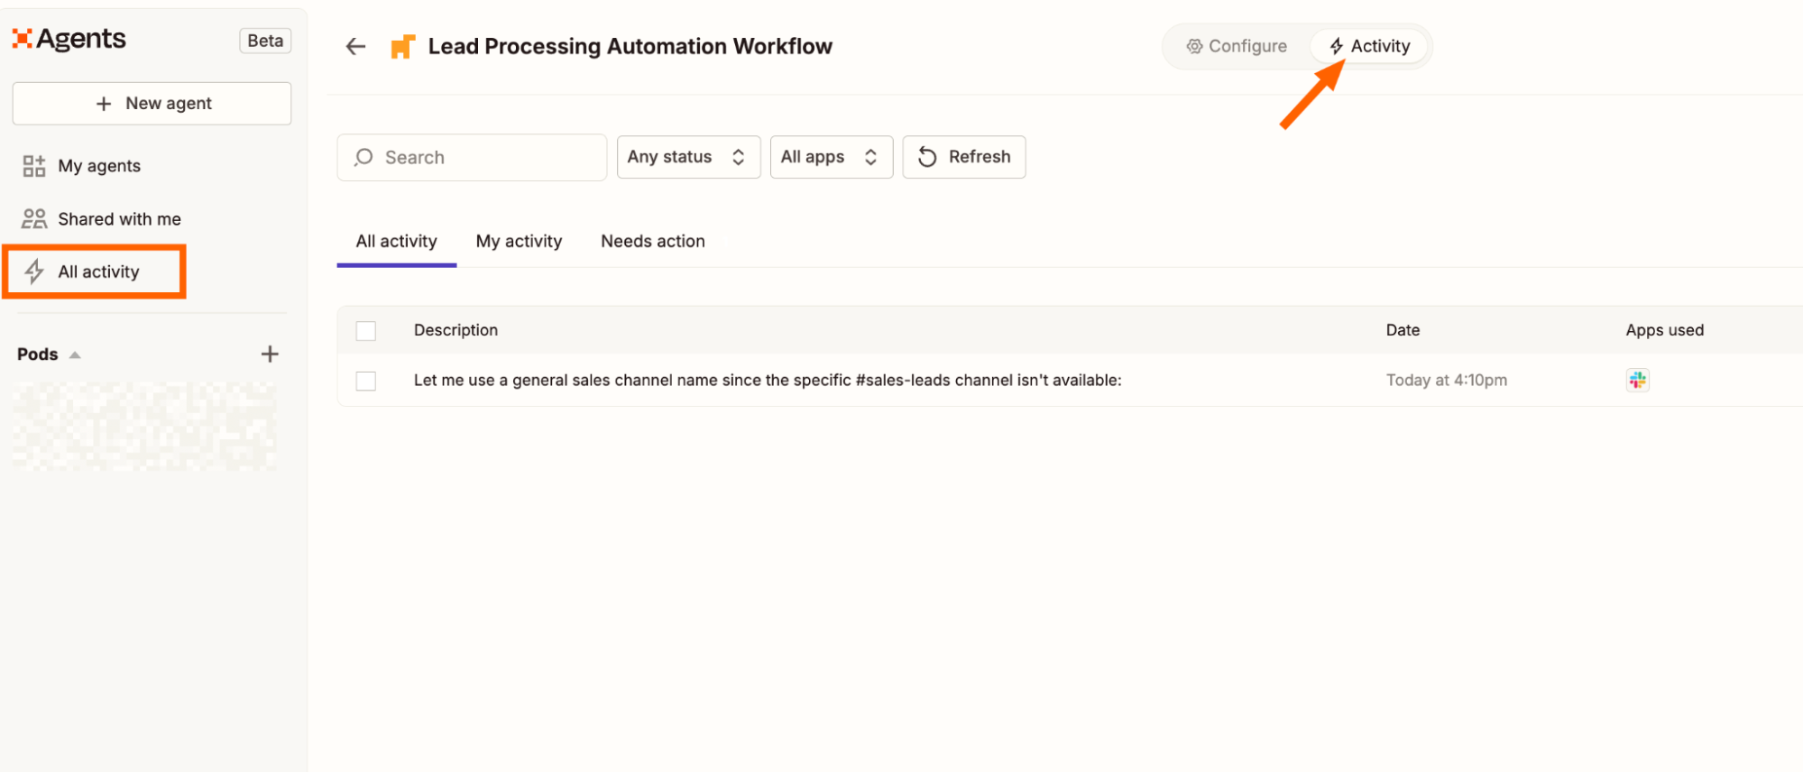Click the Apps used column header
Image resolution: width=1803 pixels, height=773 pixels.
click(x=1664, y=330)
